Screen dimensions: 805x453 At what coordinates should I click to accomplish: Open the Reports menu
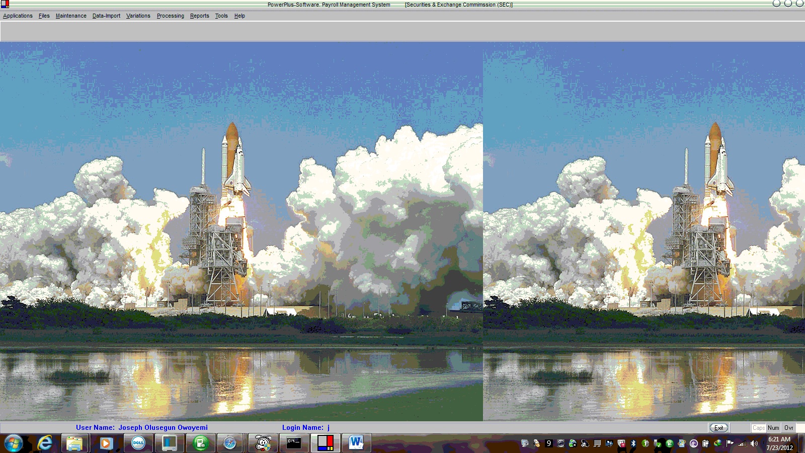(x=200, y=16)
